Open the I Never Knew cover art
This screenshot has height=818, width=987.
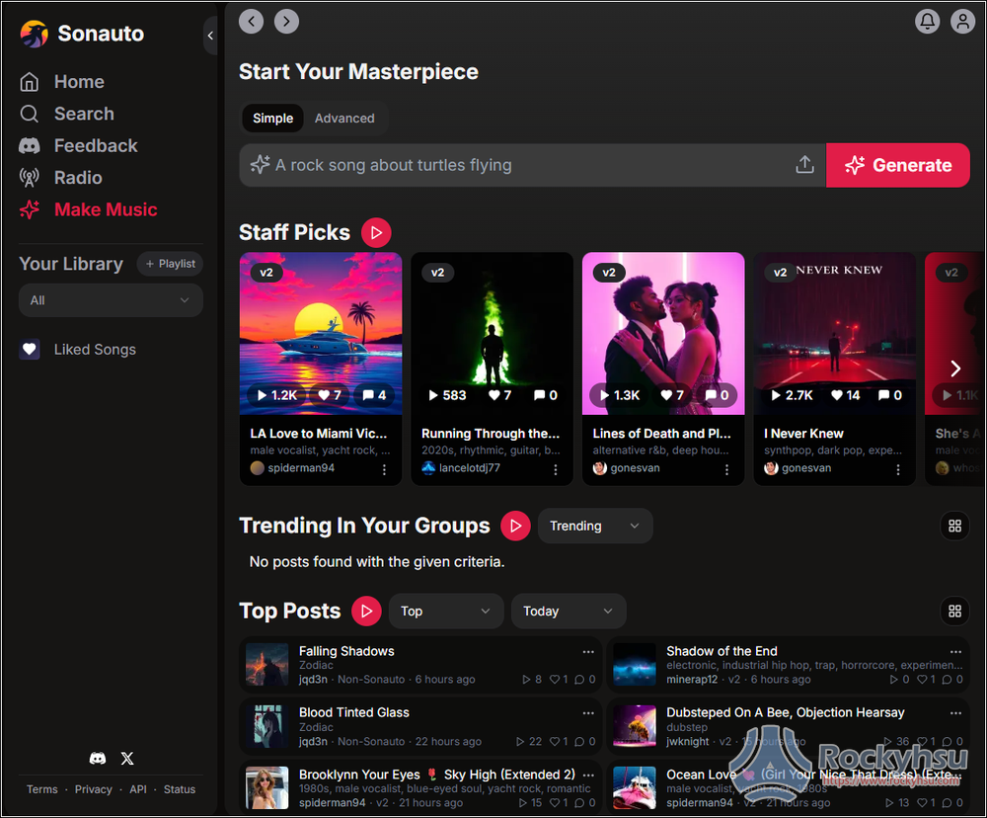click(x=835, y=334)
